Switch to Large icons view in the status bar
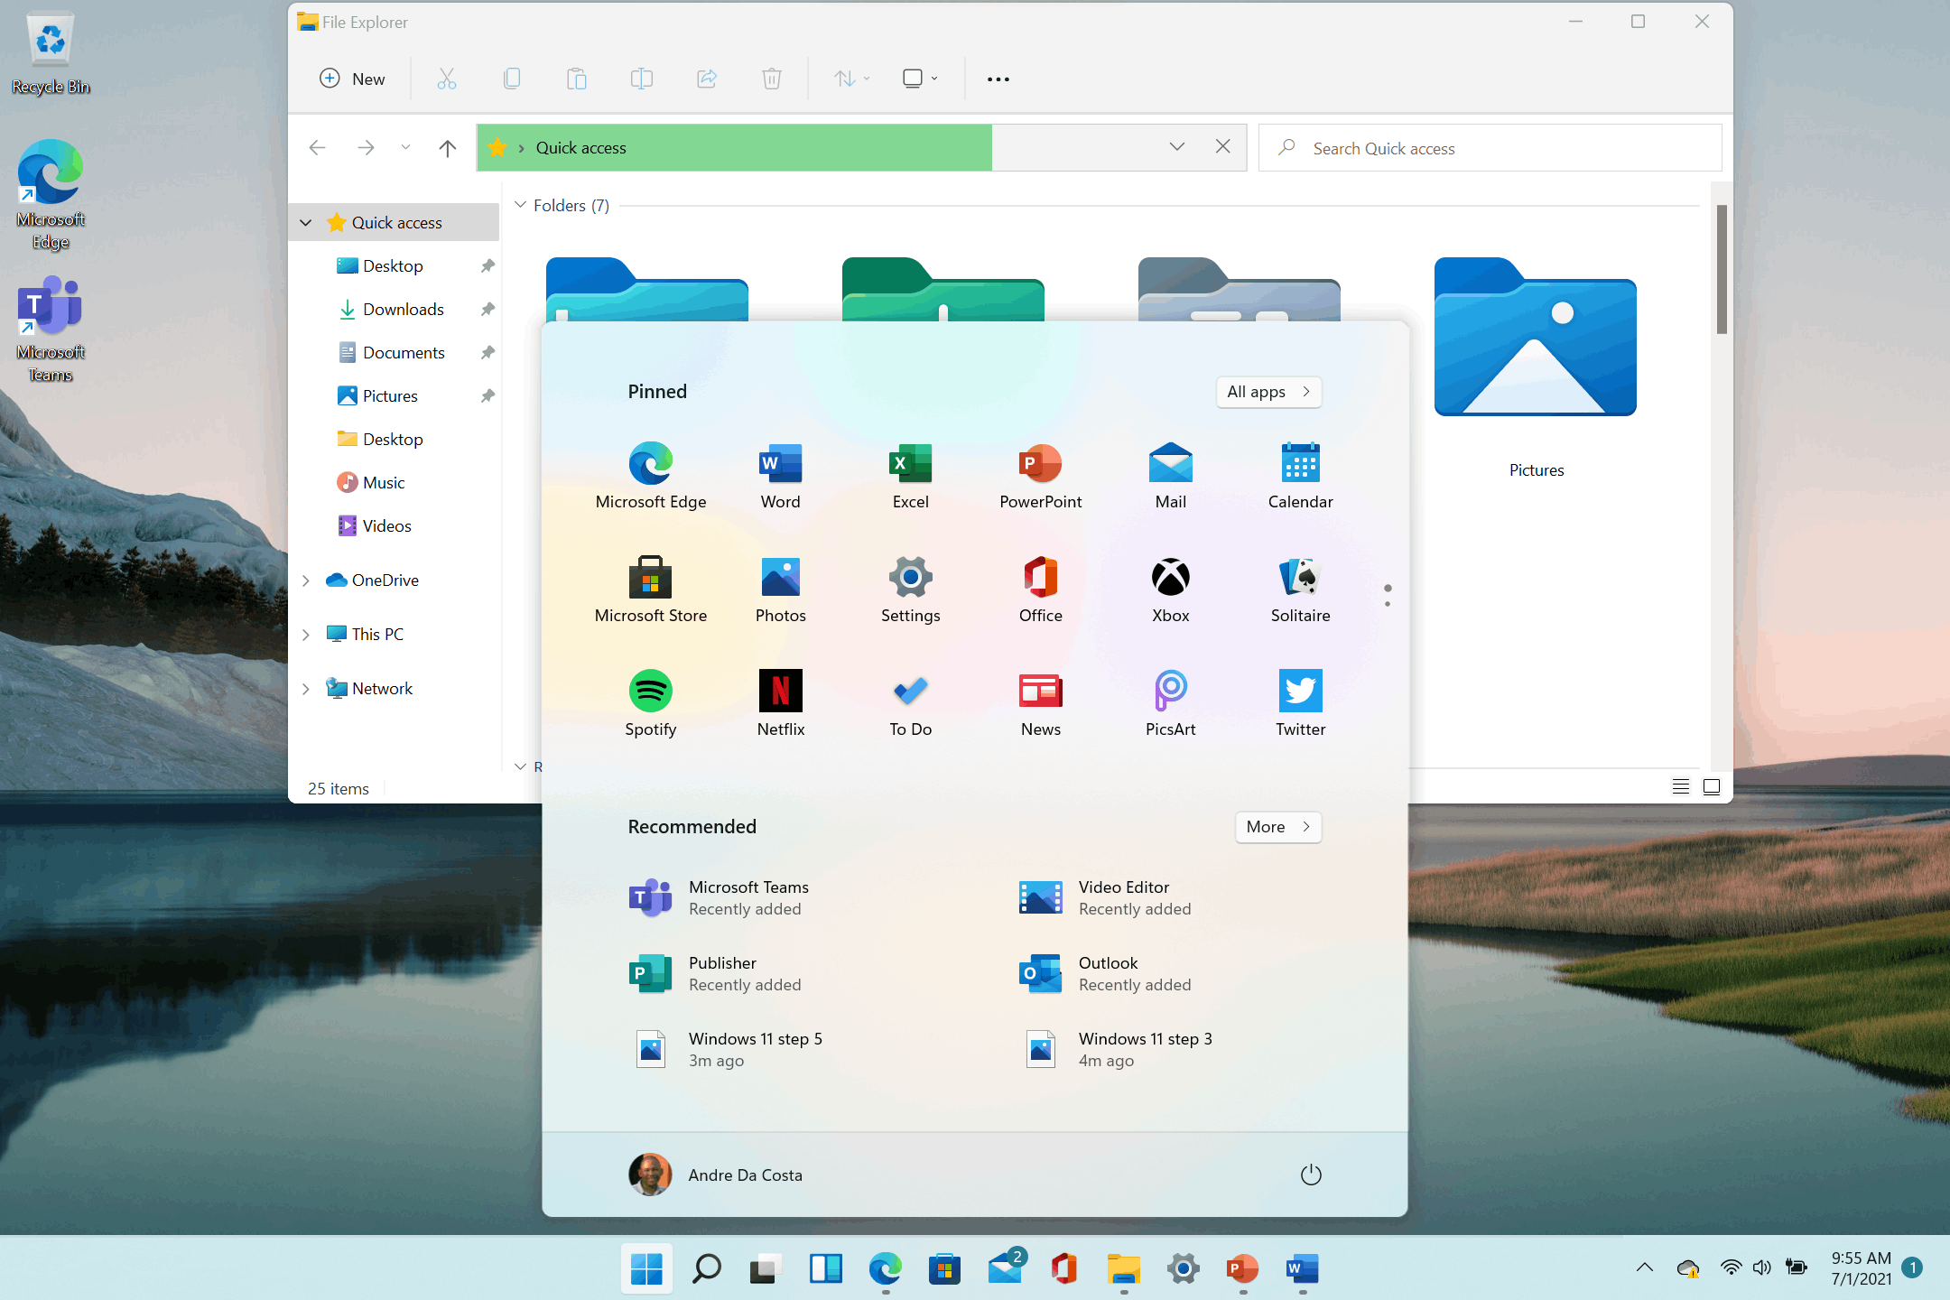This screenshot has height=1300, width=1950. coord(1711,786)
